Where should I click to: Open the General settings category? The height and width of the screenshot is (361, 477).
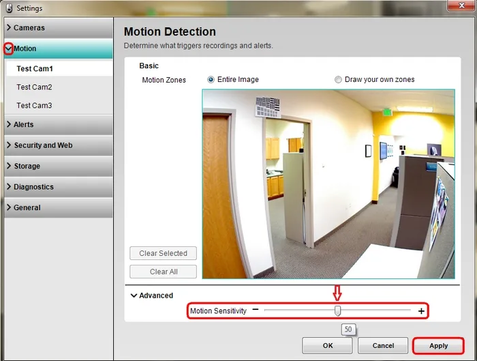click(59, 207)
